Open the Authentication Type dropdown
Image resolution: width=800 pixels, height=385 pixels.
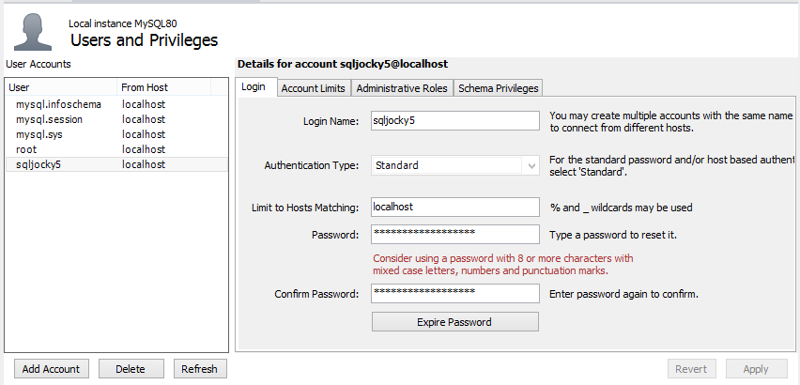[x=455, y=165]
